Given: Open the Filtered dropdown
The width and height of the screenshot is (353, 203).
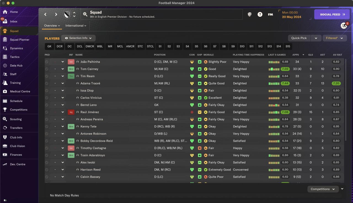Looking at the screenshot, I should click(x=335, y=38).
